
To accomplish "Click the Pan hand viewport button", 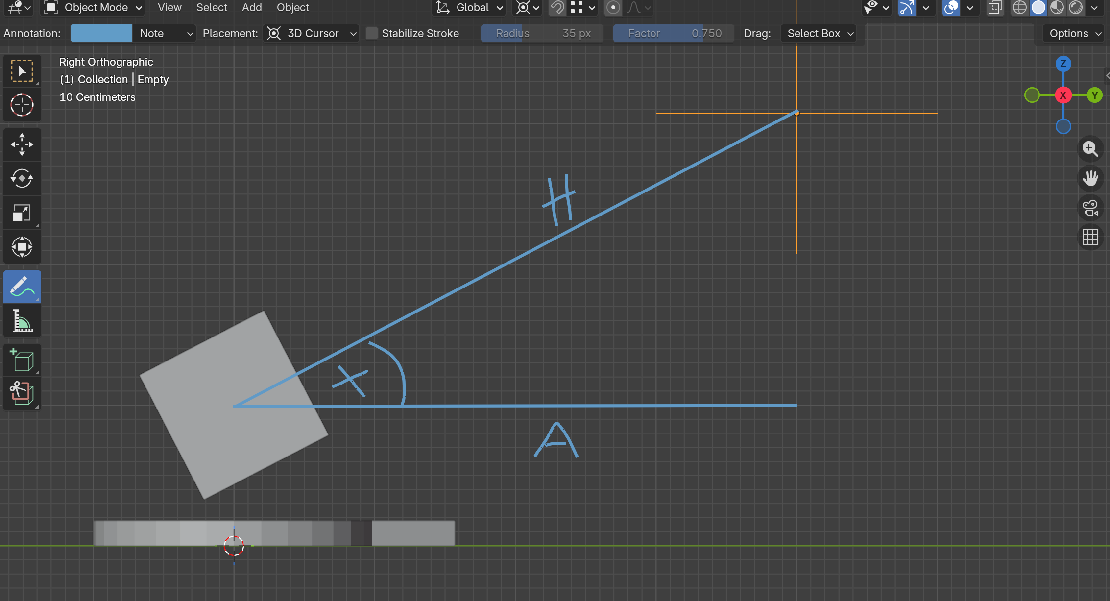I will (1090, 178).
